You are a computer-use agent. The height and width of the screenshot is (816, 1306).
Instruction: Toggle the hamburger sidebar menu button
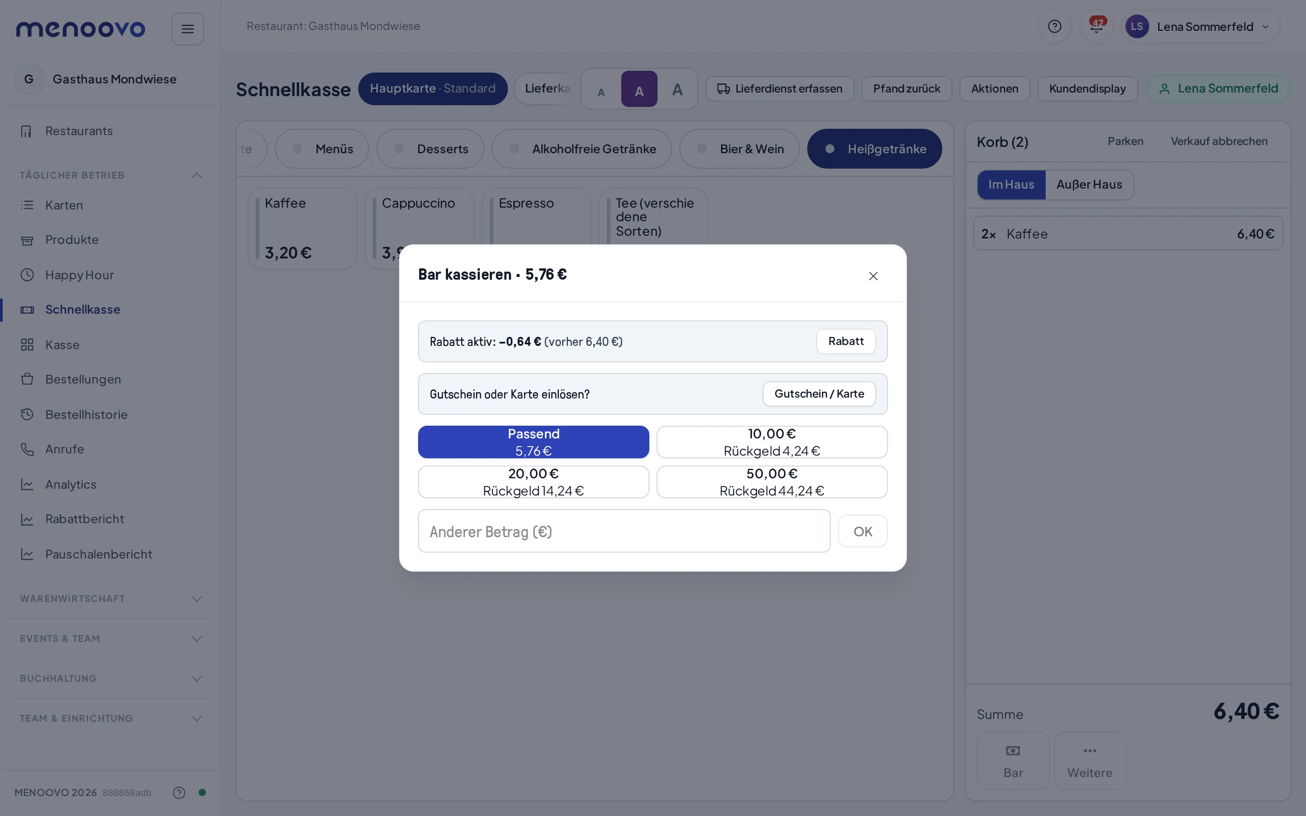pos(187,29)
